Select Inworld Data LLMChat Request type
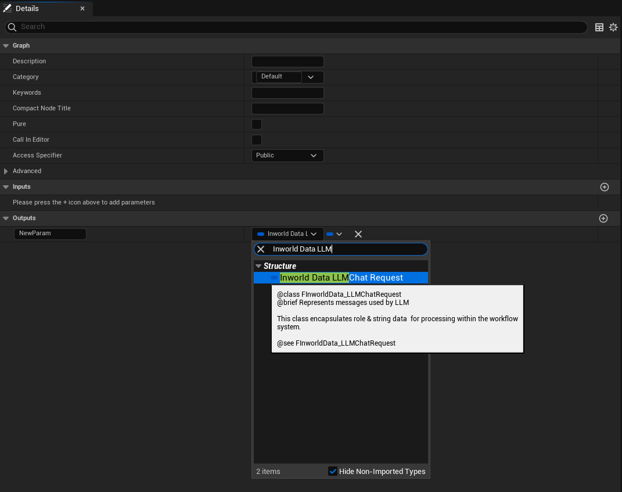 (x=341, y=278)
